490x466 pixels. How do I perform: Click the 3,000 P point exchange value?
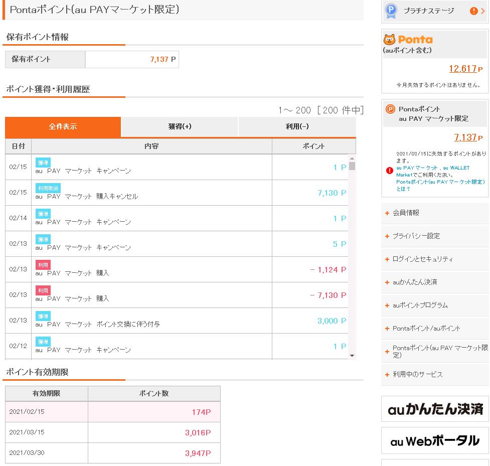[332, 321]
